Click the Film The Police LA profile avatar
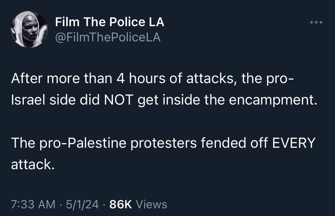 click(x=29, y=29)
